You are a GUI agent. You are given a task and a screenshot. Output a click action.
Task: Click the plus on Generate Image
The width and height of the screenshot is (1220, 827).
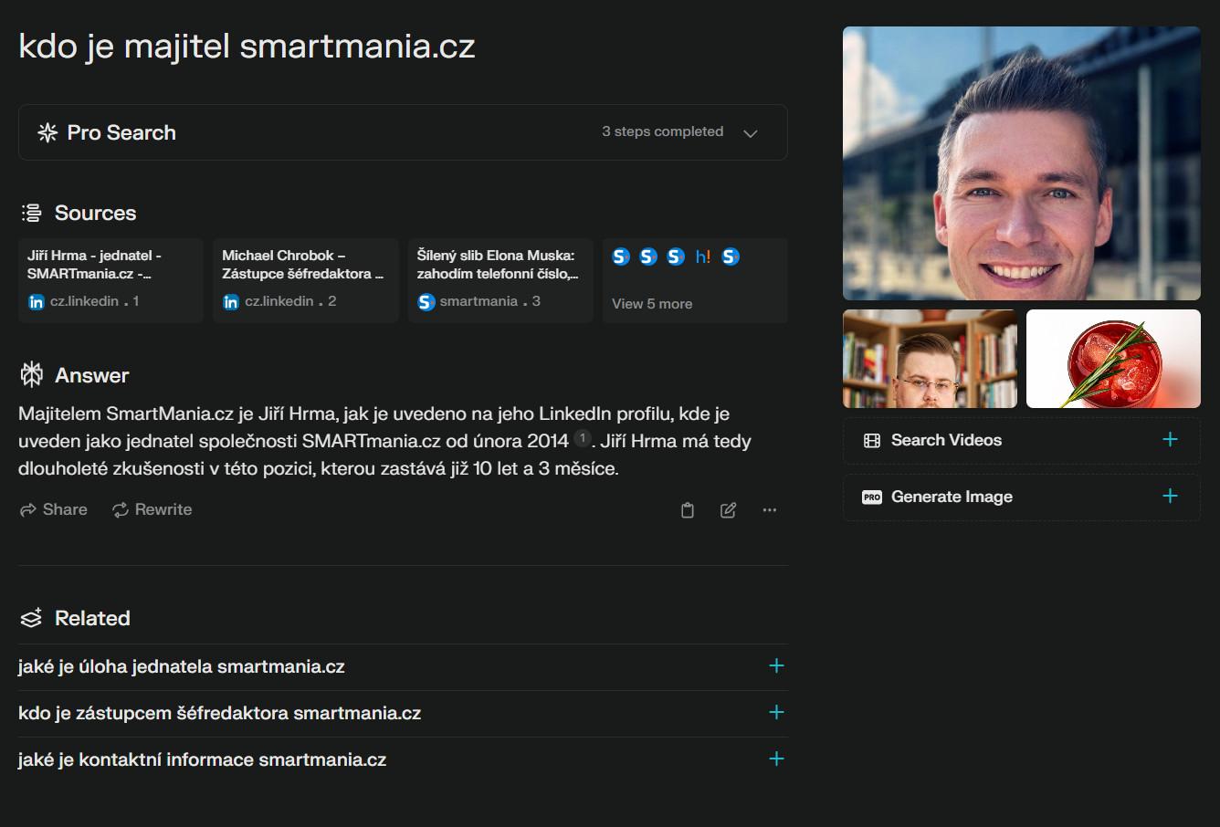pos(1170,497)
